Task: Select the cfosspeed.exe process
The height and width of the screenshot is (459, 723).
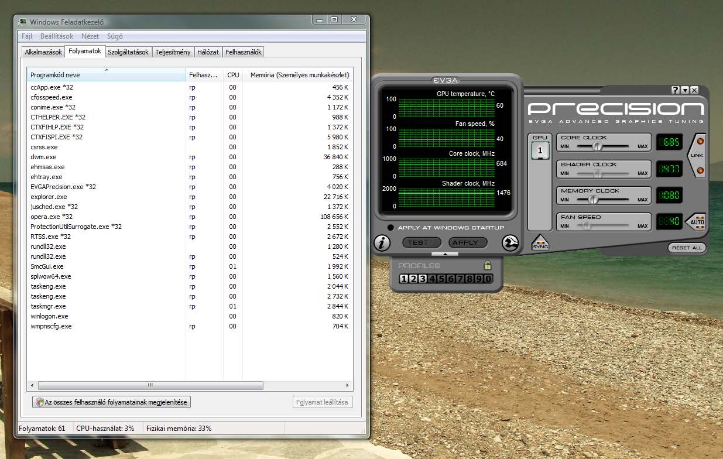Action: tap(190, 97)
